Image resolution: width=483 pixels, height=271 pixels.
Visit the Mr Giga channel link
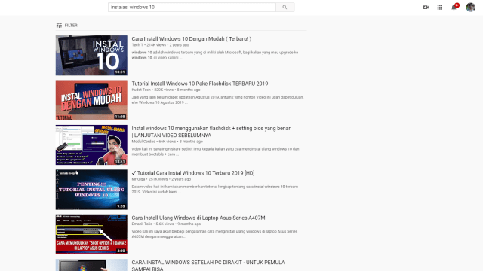(138, 179)
